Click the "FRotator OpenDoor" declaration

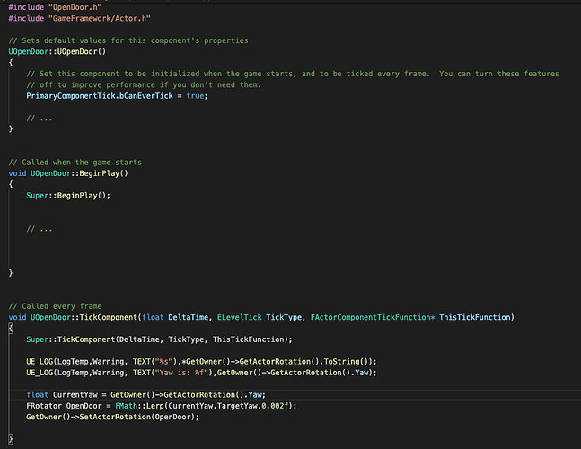coord(64,406)
